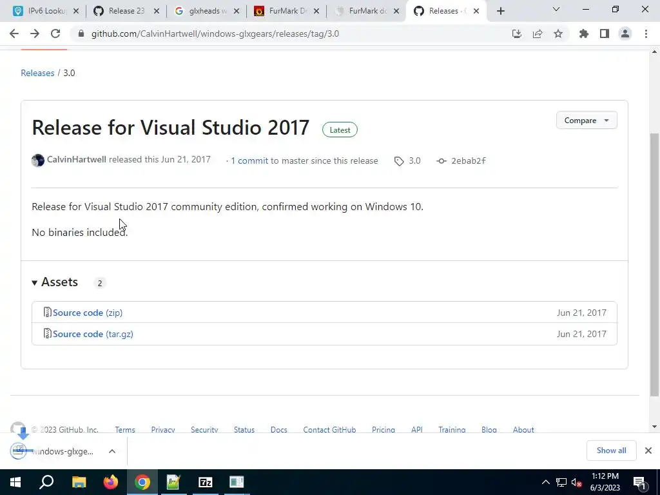
Task: Open the Pricing footer link
Action: (x=383, y=429)
